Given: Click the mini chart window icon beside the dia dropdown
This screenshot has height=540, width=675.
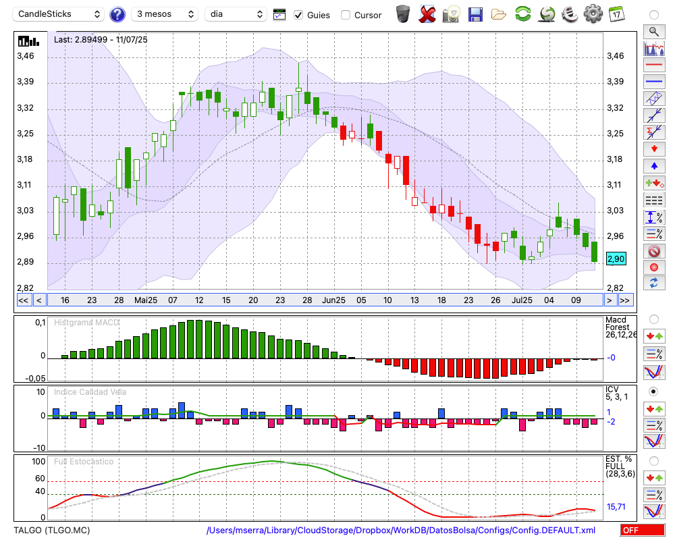Looking at the screenshot, I should pos(279,15).
